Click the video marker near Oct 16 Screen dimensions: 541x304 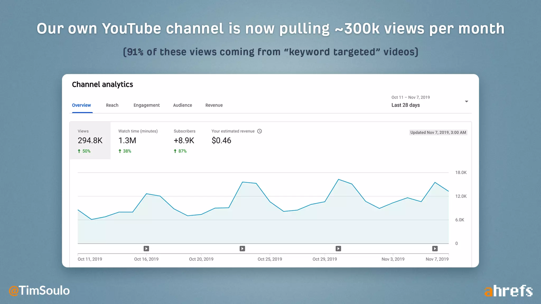coord(146,249)
